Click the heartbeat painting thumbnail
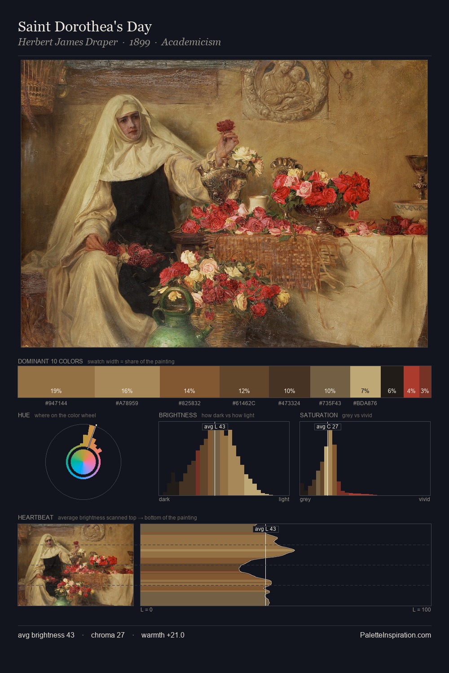 [75, 565]
